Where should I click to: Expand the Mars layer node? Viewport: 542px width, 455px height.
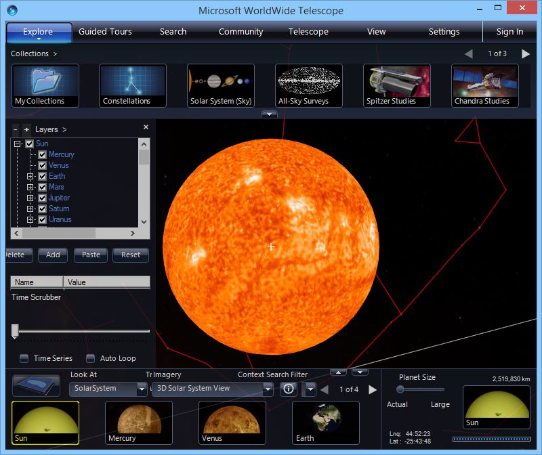pos(30,188)
